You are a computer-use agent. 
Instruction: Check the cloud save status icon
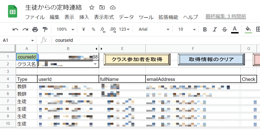click(112, 7)
